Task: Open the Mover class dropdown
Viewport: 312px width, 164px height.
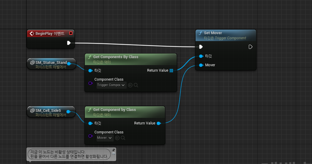Action: tap(105, 138)
